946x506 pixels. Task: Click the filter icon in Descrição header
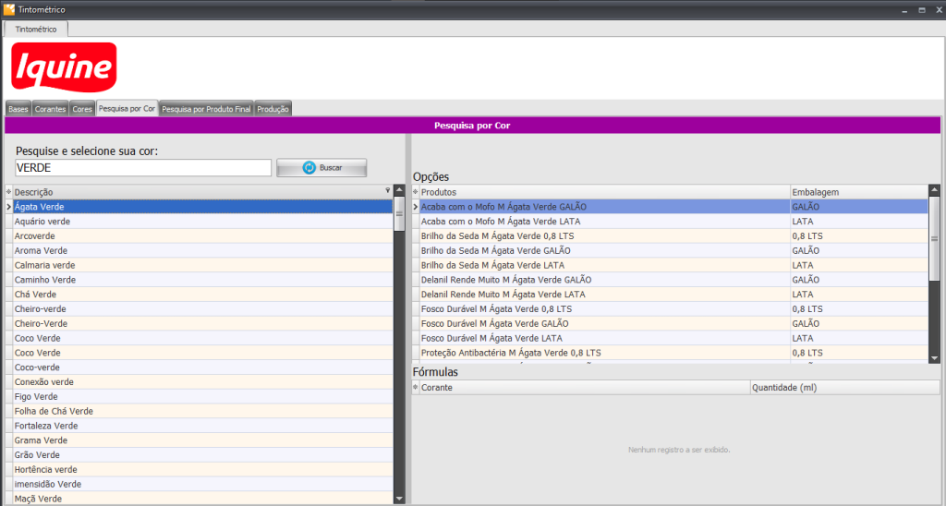point(388,191)
